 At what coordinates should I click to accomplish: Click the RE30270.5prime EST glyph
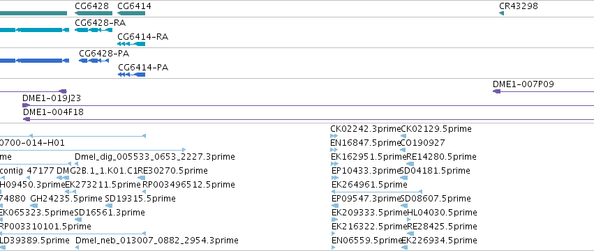click(x=141, y=178)
